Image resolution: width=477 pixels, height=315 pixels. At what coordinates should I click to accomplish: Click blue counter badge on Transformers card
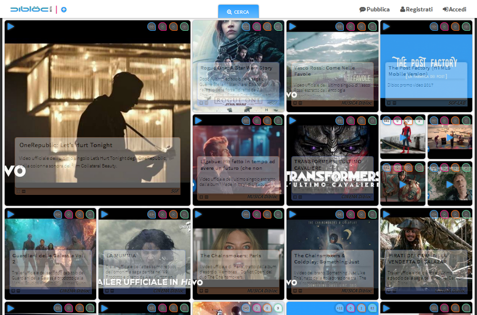340,121
